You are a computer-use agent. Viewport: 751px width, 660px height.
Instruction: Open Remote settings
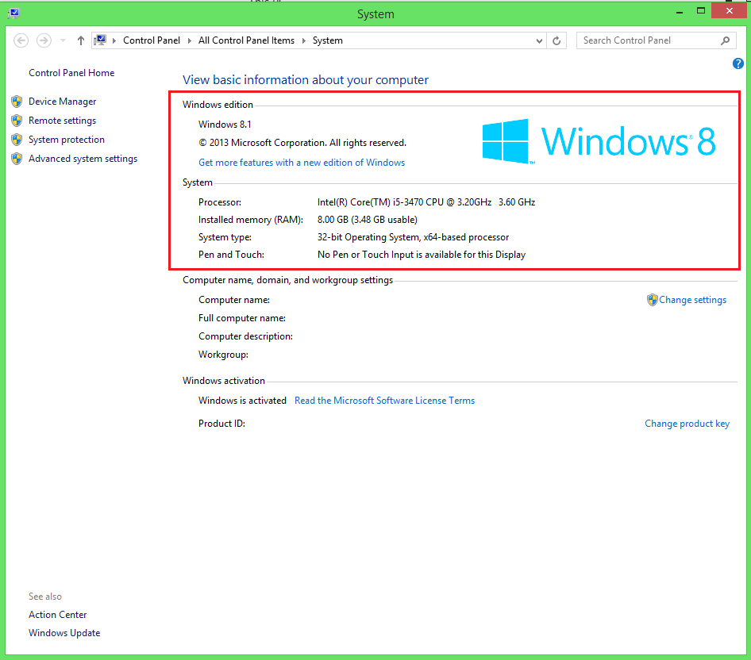(62, 121)
